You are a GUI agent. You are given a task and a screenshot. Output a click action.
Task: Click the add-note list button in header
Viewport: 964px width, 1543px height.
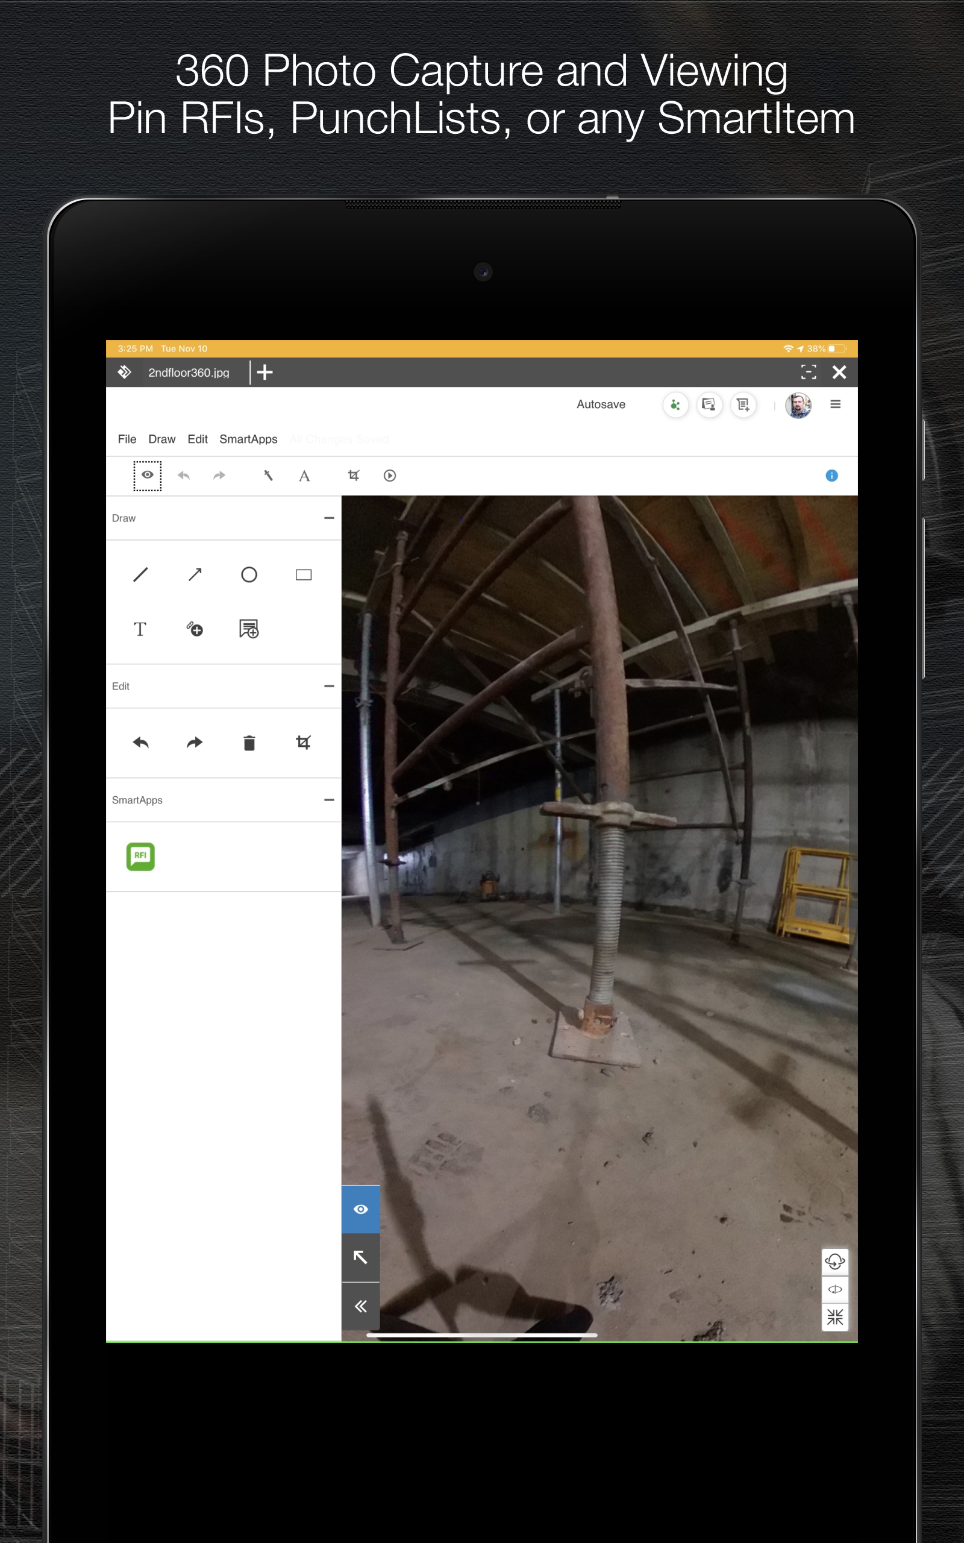pyautogui.click(x=743, y=405)
